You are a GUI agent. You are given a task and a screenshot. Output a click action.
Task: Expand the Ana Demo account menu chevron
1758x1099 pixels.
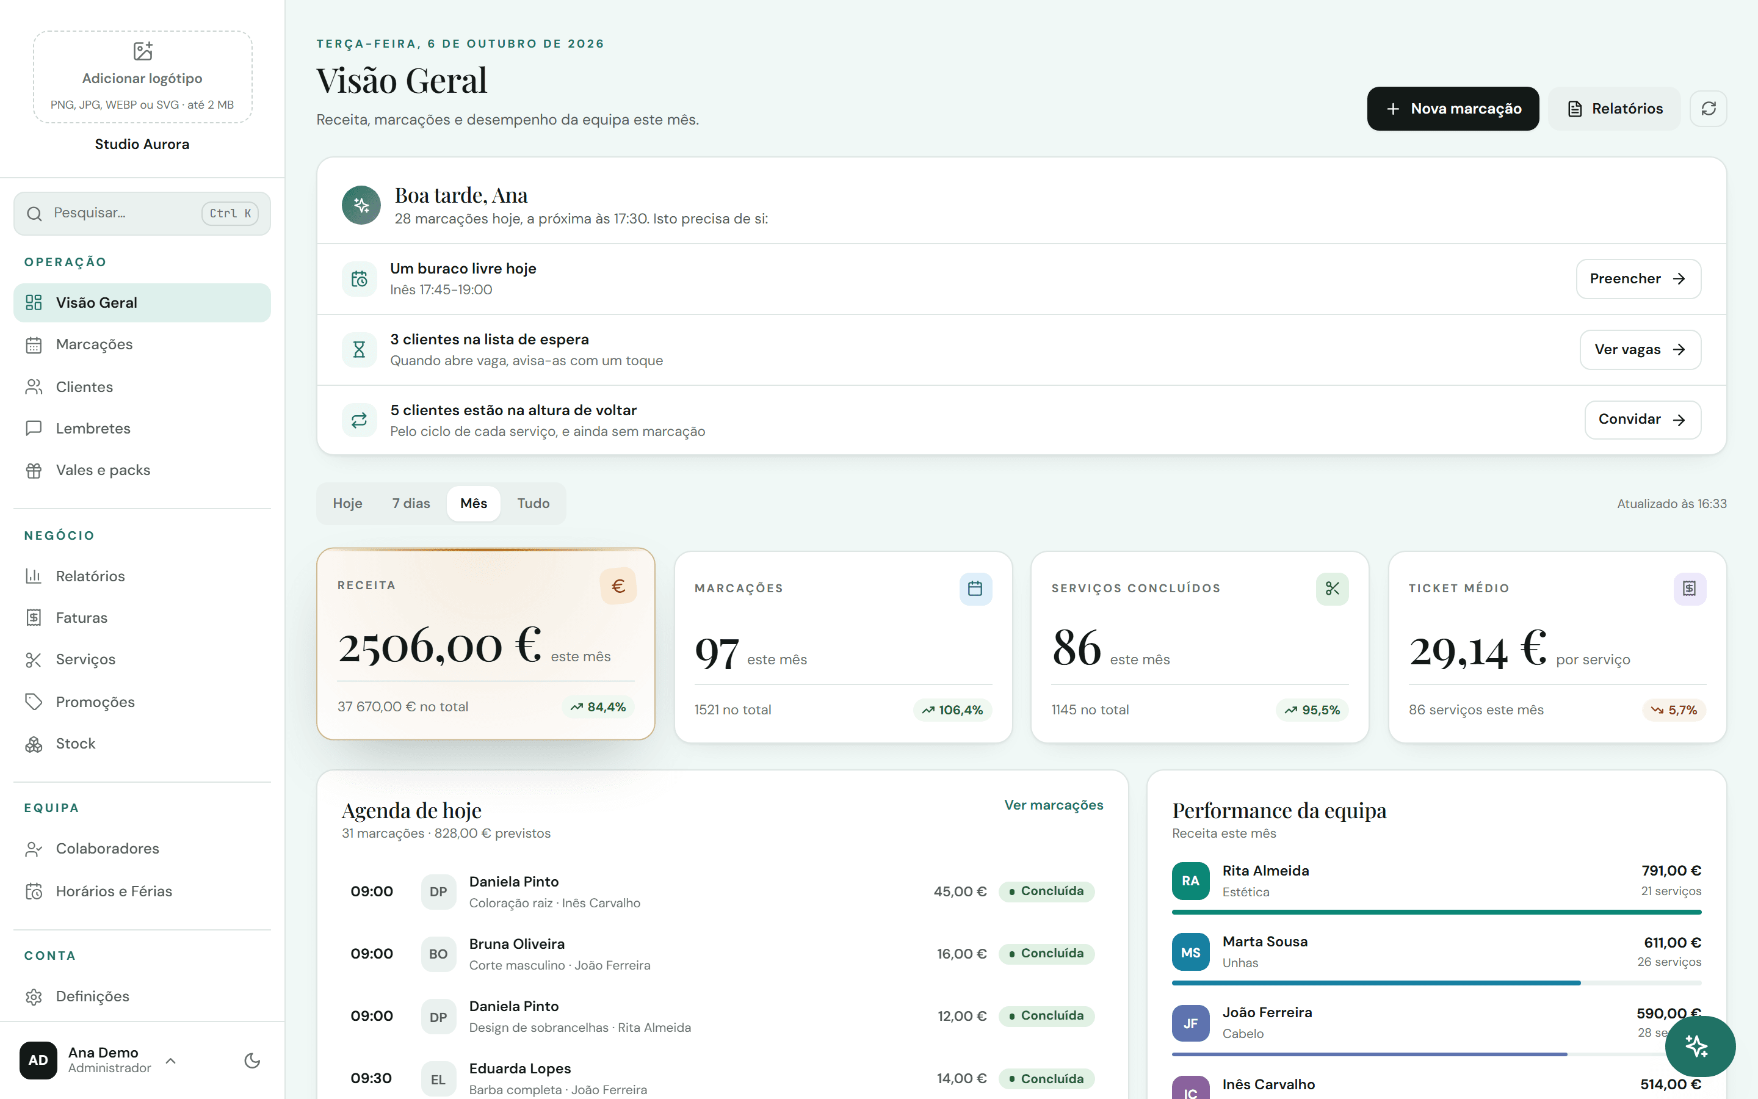click(x=171, y=1061)
